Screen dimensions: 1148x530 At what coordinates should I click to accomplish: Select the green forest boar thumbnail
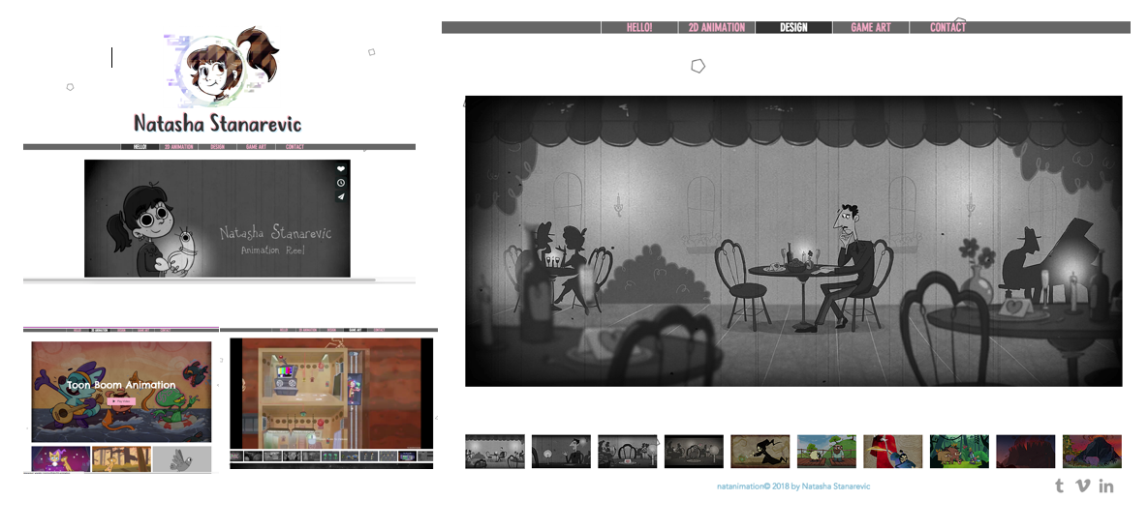click(959, 451)
